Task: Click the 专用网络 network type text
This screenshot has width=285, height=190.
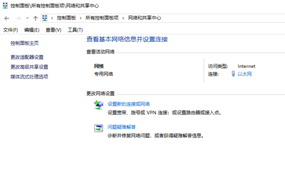Action: point(103,74)
